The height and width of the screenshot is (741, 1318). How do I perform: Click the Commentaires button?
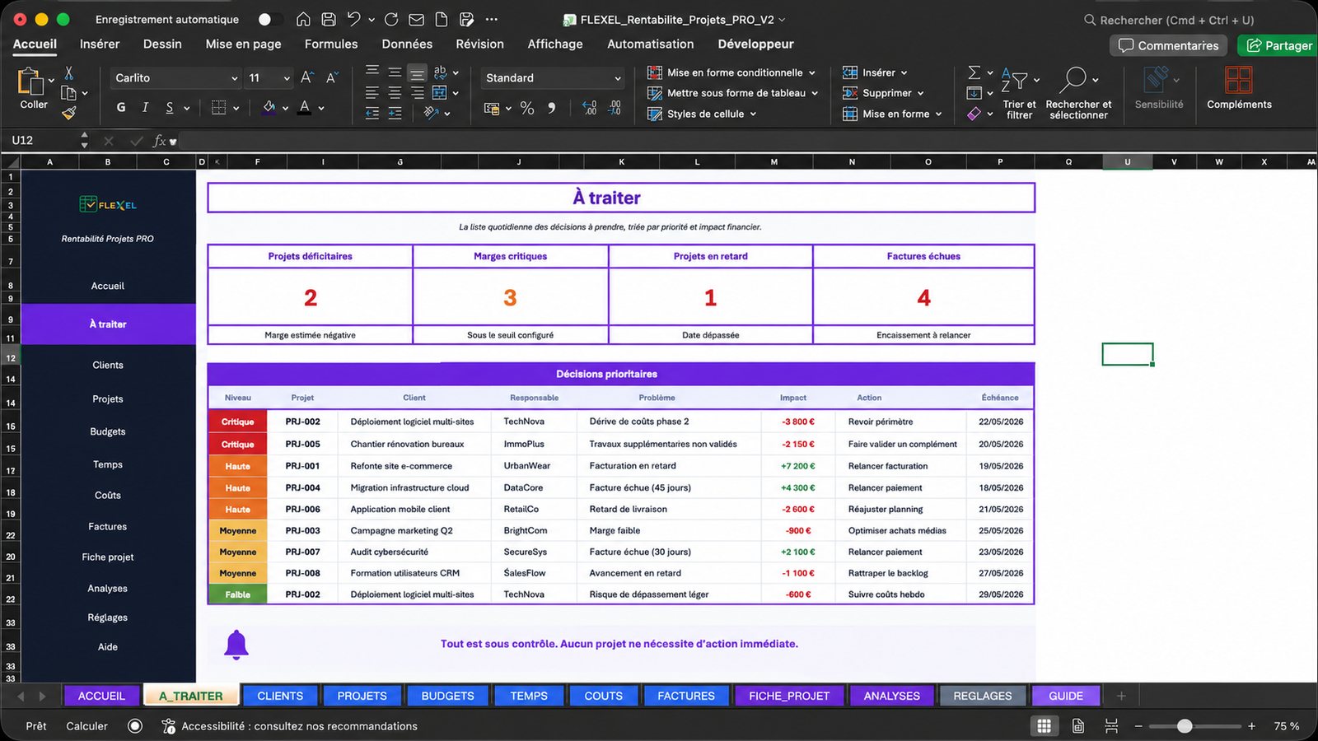1169,45
